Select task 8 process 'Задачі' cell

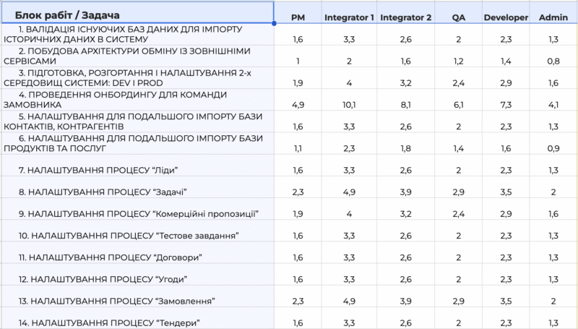click(137, 187)
